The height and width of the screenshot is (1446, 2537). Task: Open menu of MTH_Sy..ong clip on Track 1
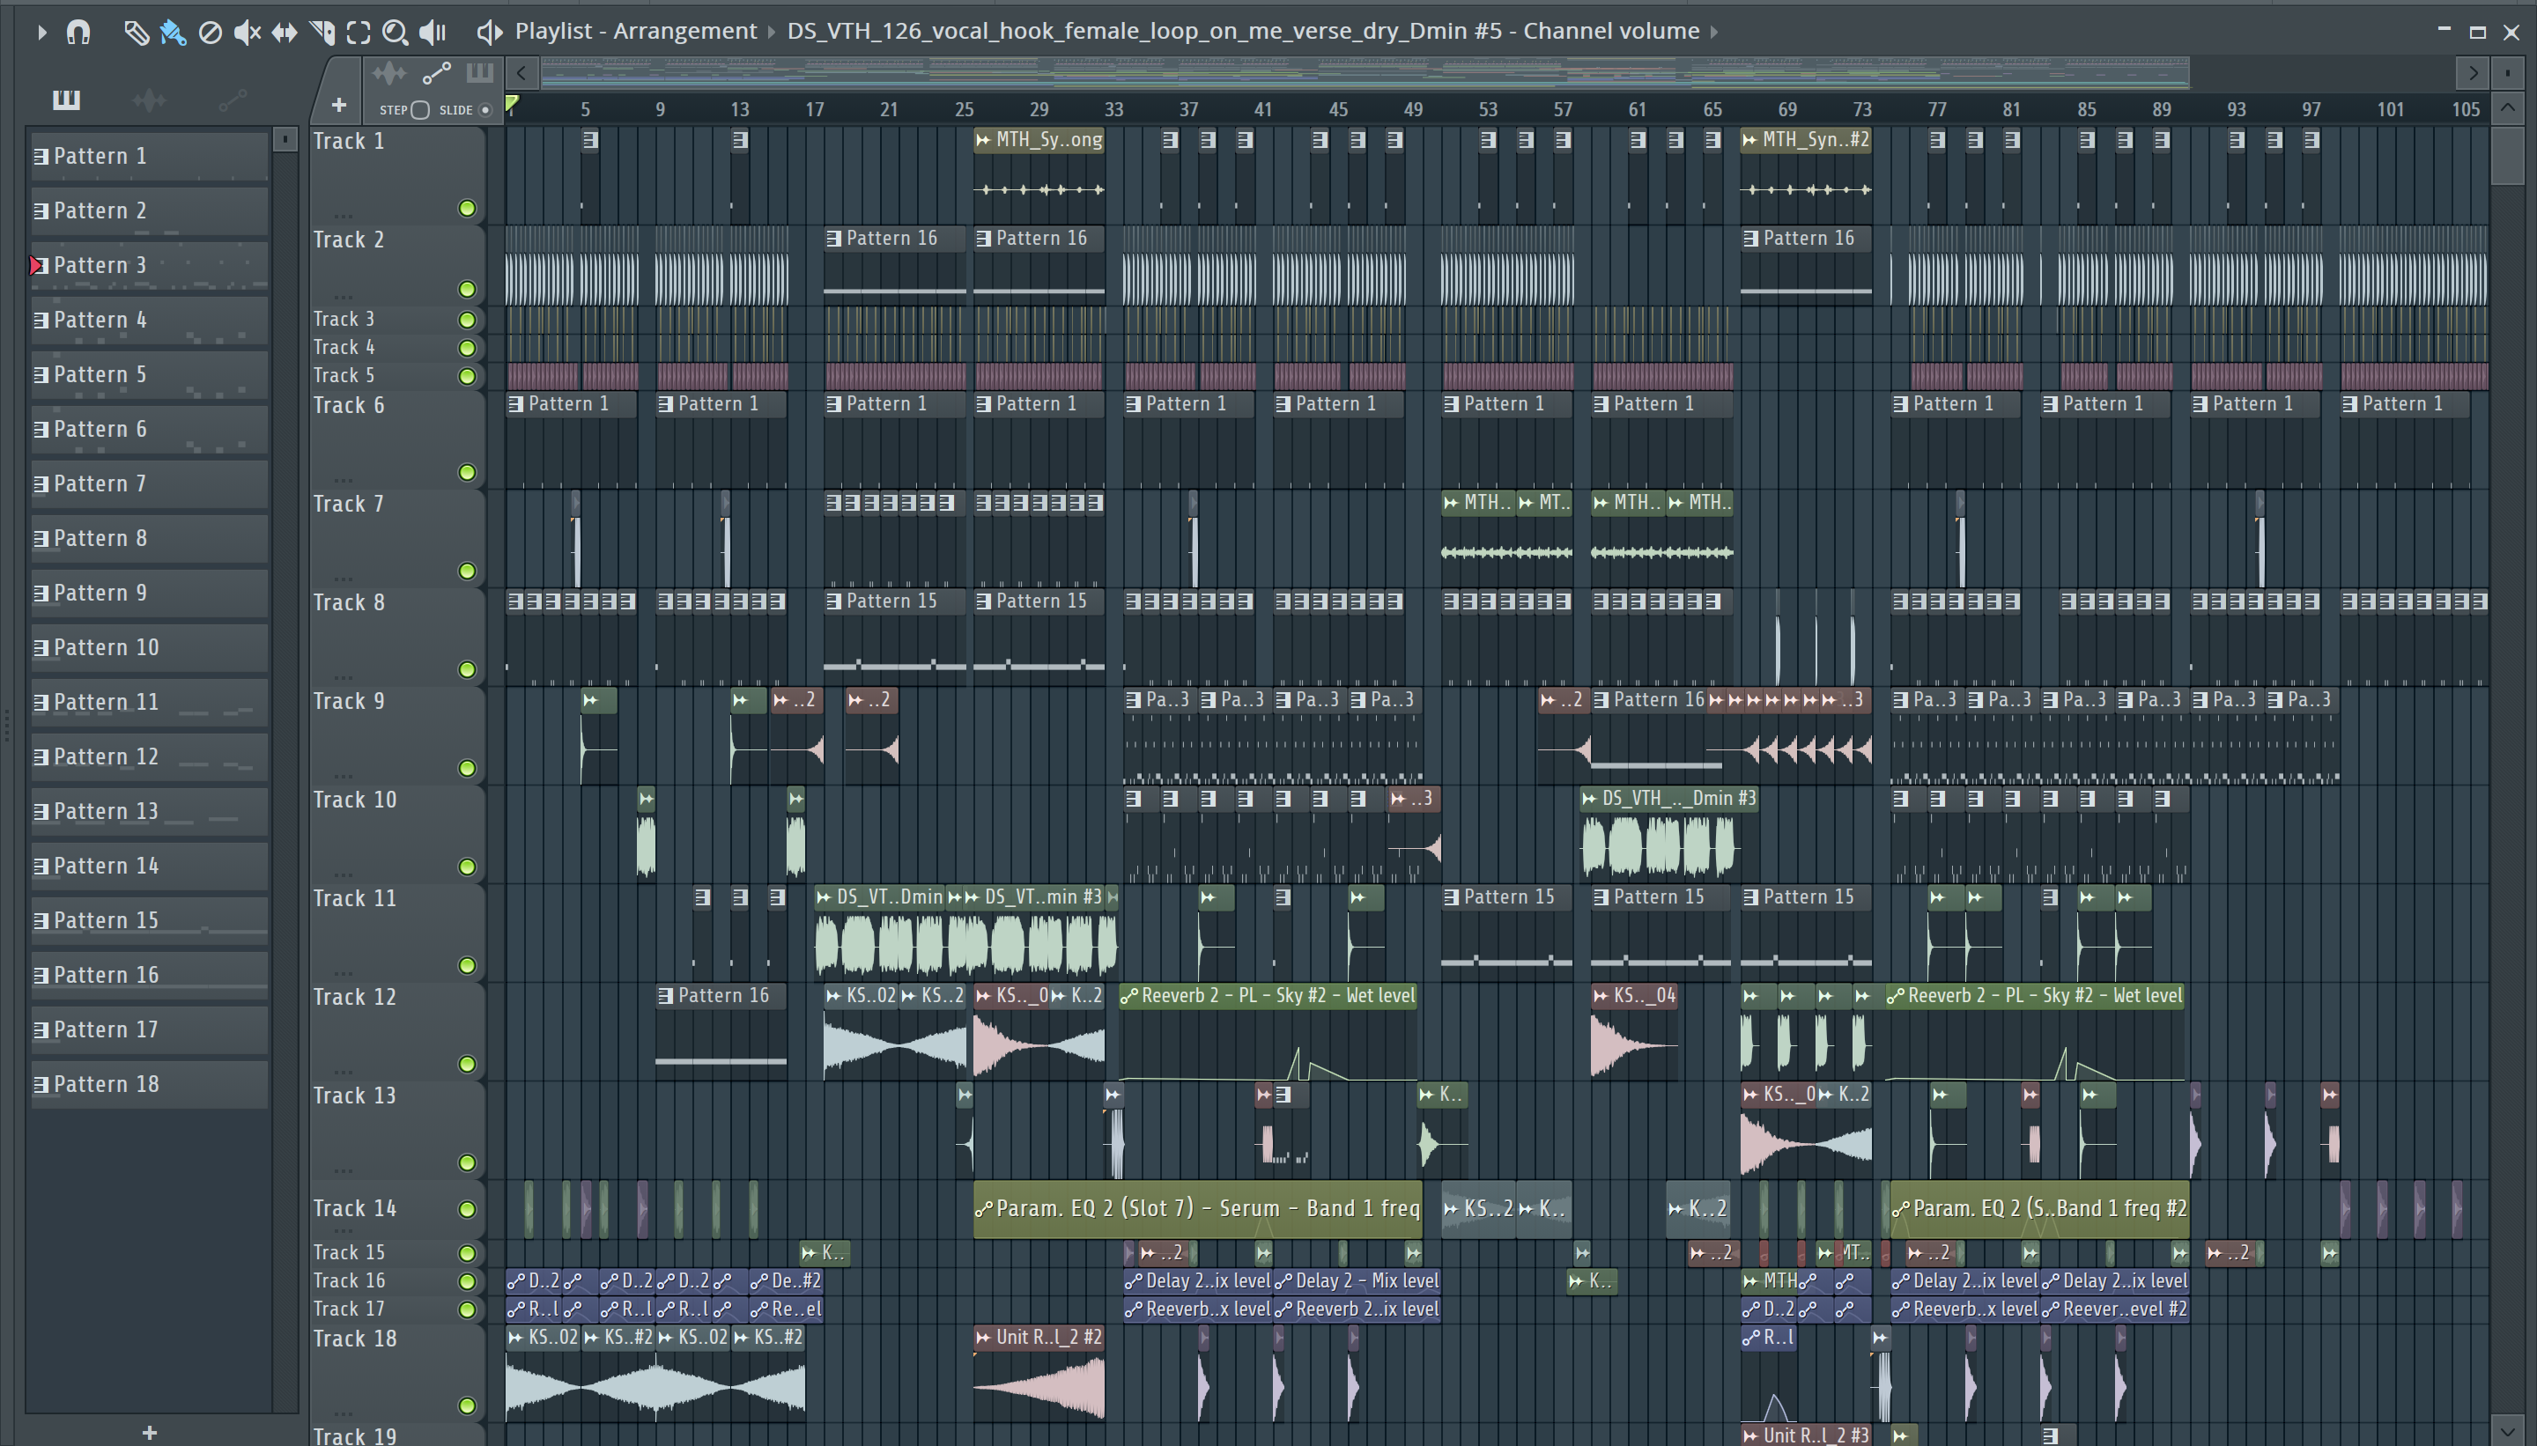tap(983, 140)
